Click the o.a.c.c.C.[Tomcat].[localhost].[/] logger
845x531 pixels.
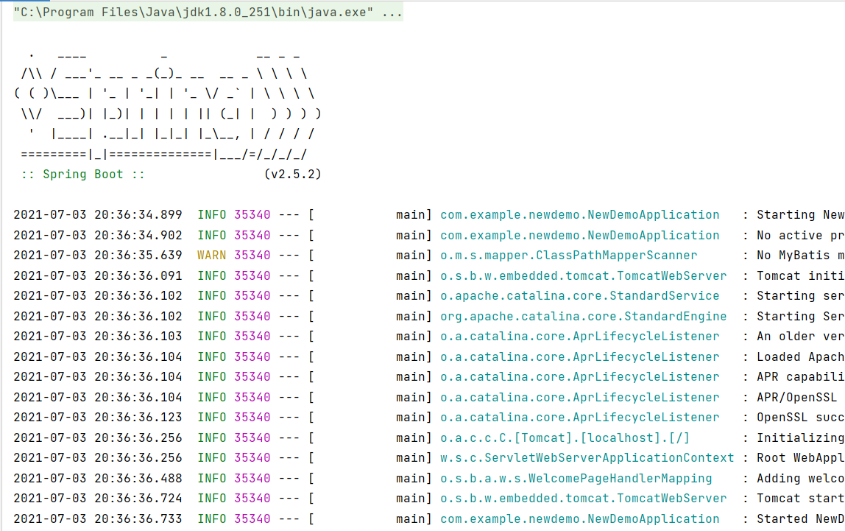(x=565, y=437)
